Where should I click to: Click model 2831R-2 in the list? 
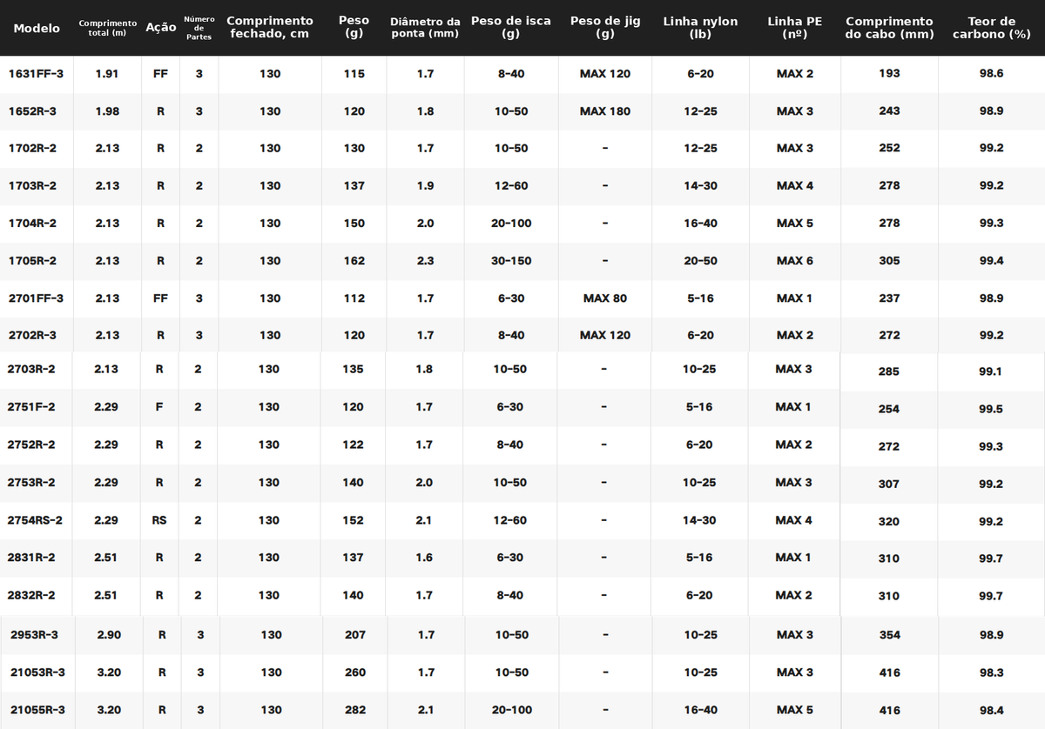(31, 558)
